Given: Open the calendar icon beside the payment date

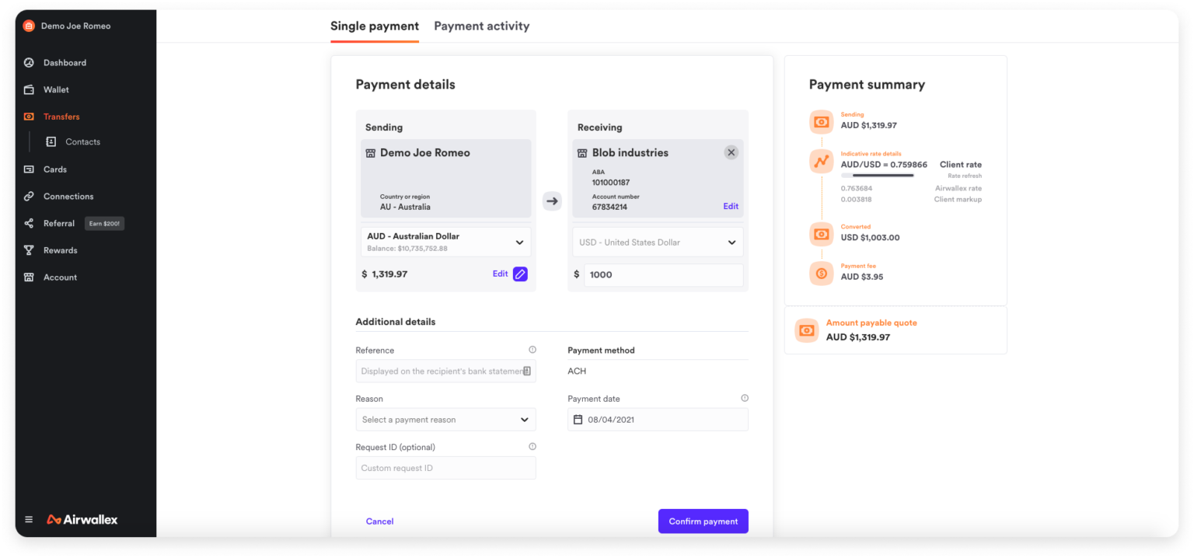Looking at the screenshot, I should pos(577,419).
